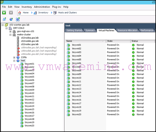Open the View menu
This screenshot has width=156, height=132.
click(x=17, y=7)
